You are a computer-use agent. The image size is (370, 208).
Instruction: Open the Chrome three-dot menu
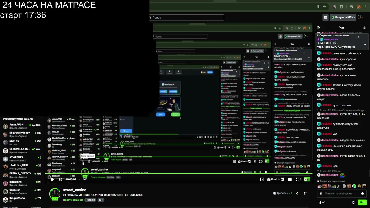click(x=365, y=7)
